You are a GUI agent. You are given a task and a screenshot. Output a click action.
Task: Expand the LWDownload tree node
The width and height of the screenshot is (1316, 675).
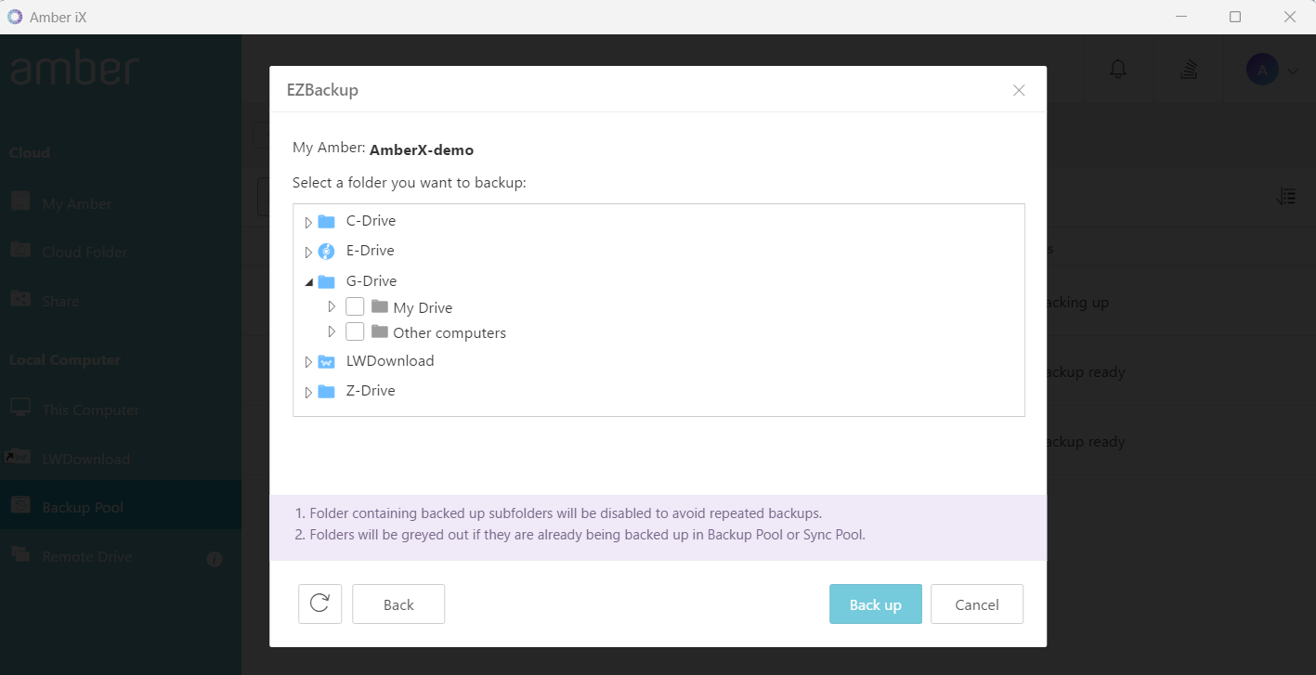[x=308, y=362]
